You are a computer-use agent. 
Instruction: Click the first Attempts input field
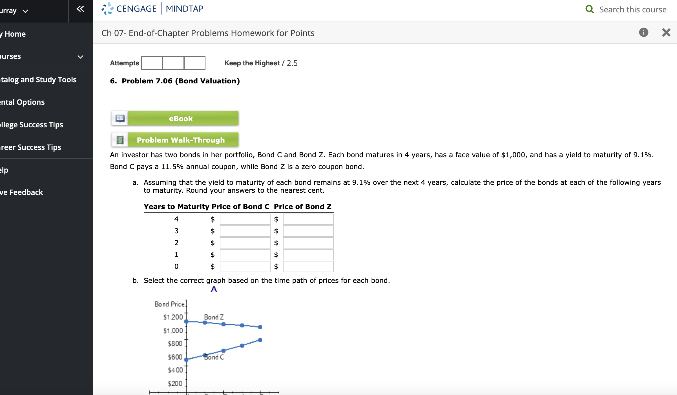(x=153, y=63)
